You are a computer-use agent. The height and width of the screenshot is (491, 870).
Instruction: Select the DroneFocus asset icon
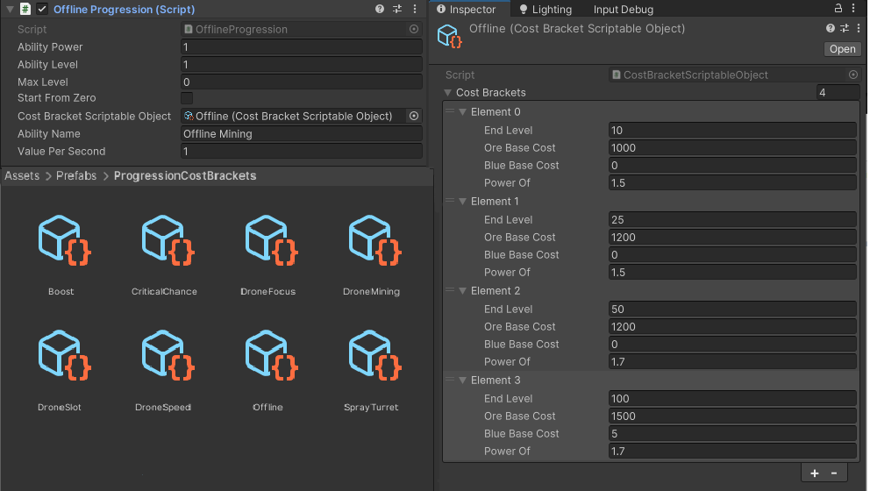[271, 239]
